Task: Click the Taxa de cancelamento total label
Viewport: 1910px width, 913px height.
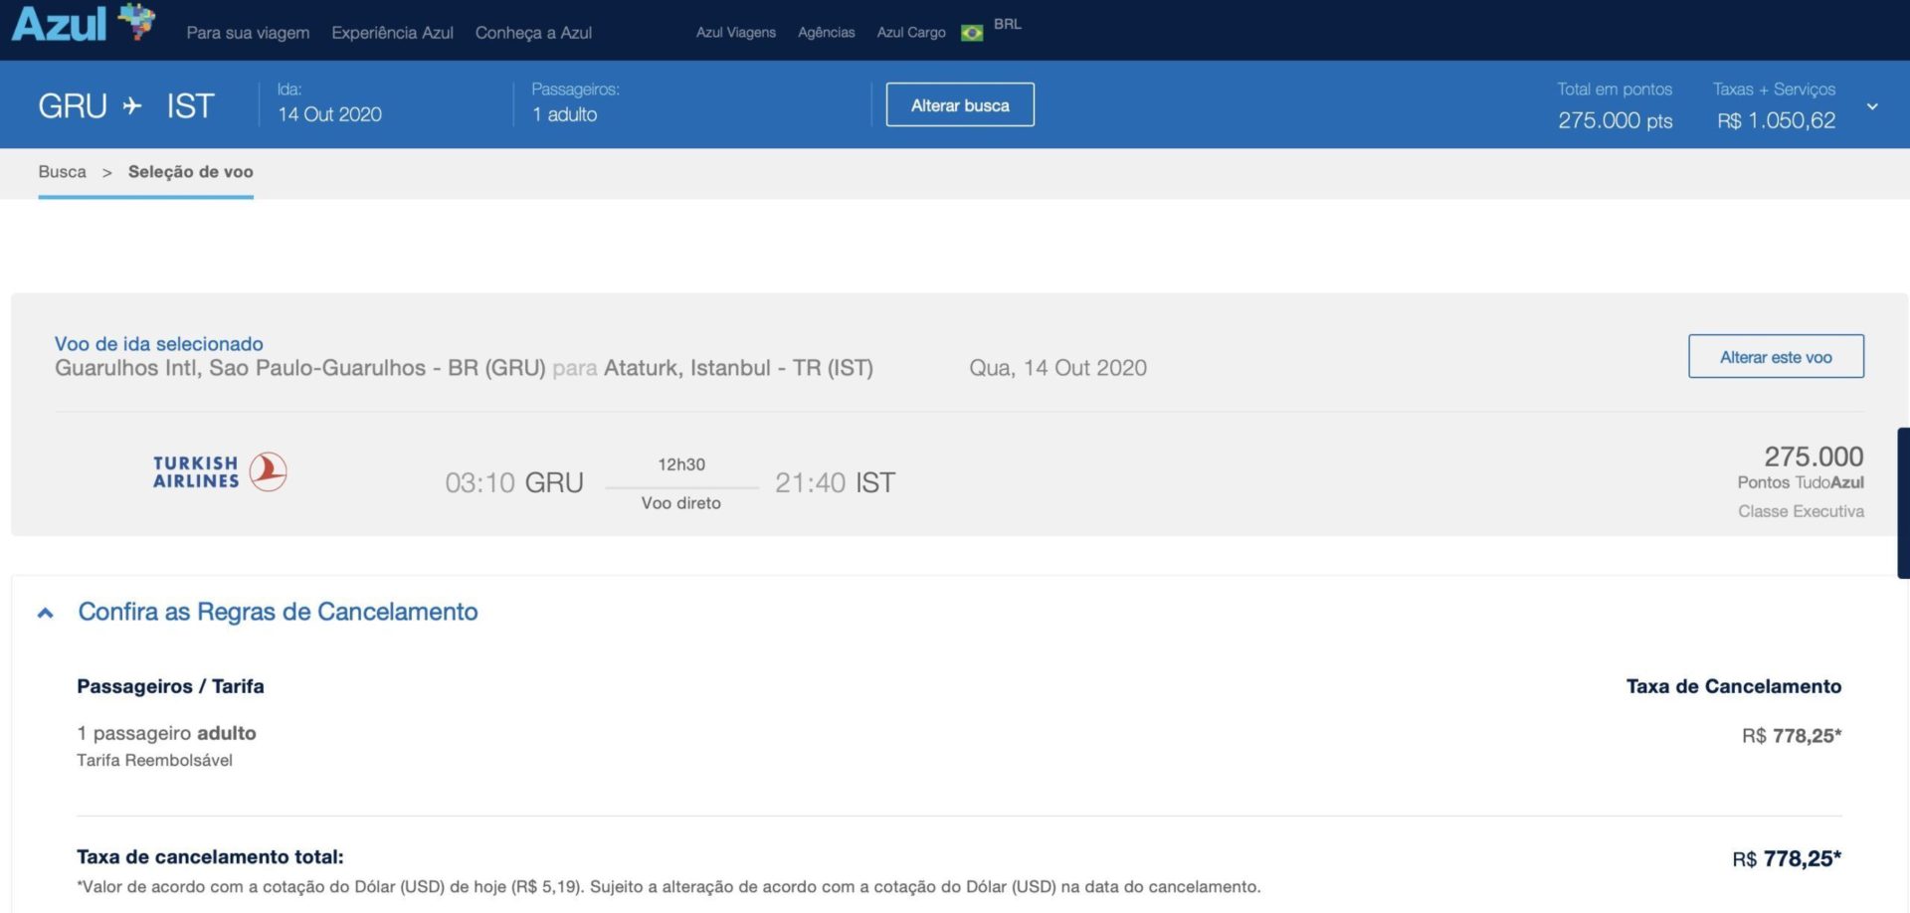Action: 210,857
